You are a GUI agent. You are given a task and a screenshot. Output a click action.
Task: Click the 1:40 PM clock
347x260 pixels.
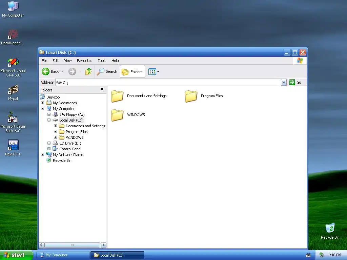[x=334, y=255]
